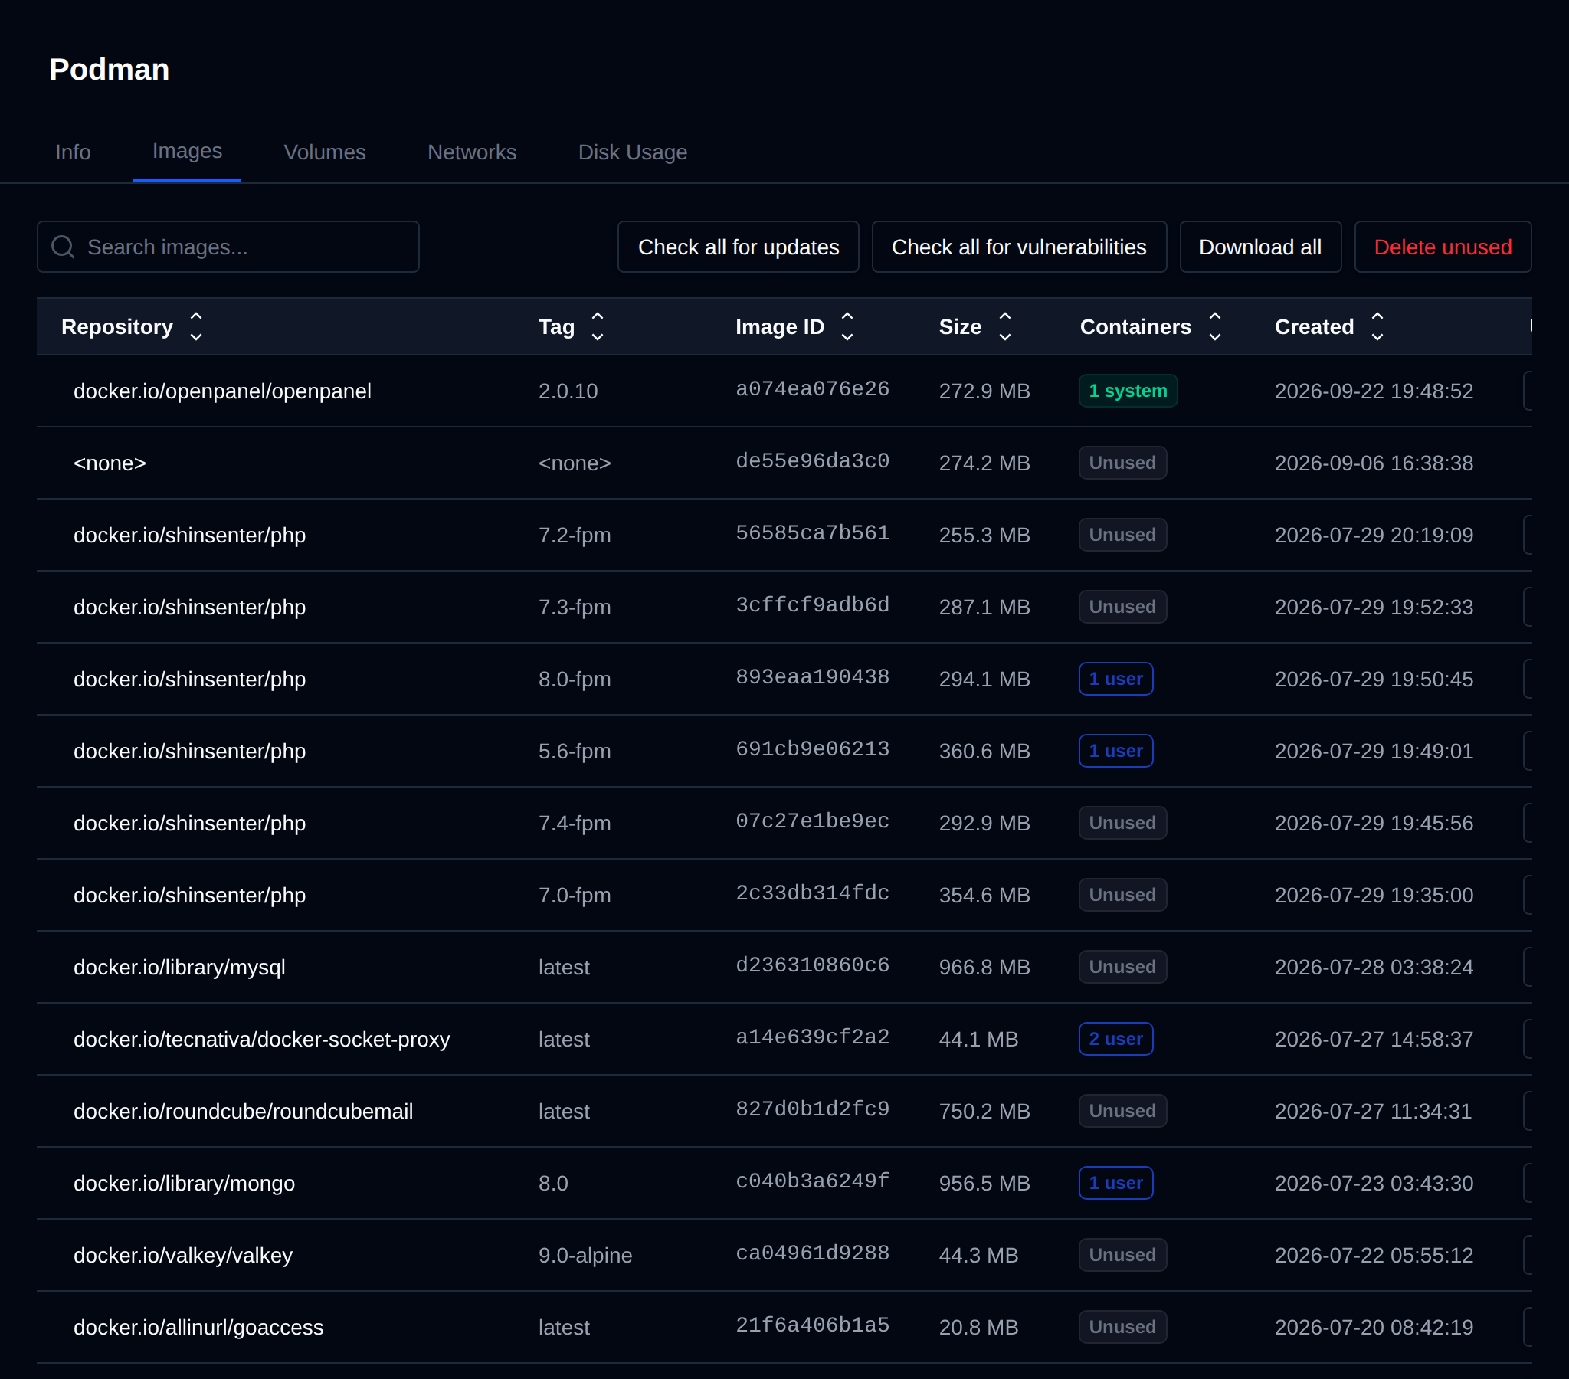Click the Created column header
The image size is (1569, 1379).
(x=1314, y=326)
